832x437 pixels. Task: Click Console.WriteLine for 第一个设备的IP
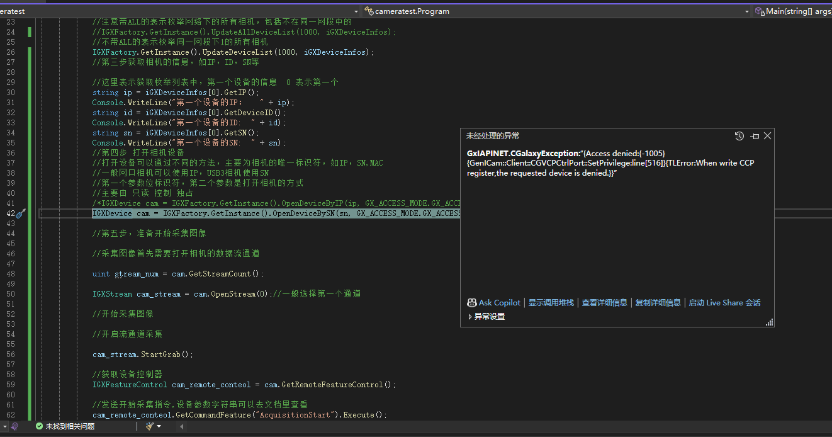(193, 103)
